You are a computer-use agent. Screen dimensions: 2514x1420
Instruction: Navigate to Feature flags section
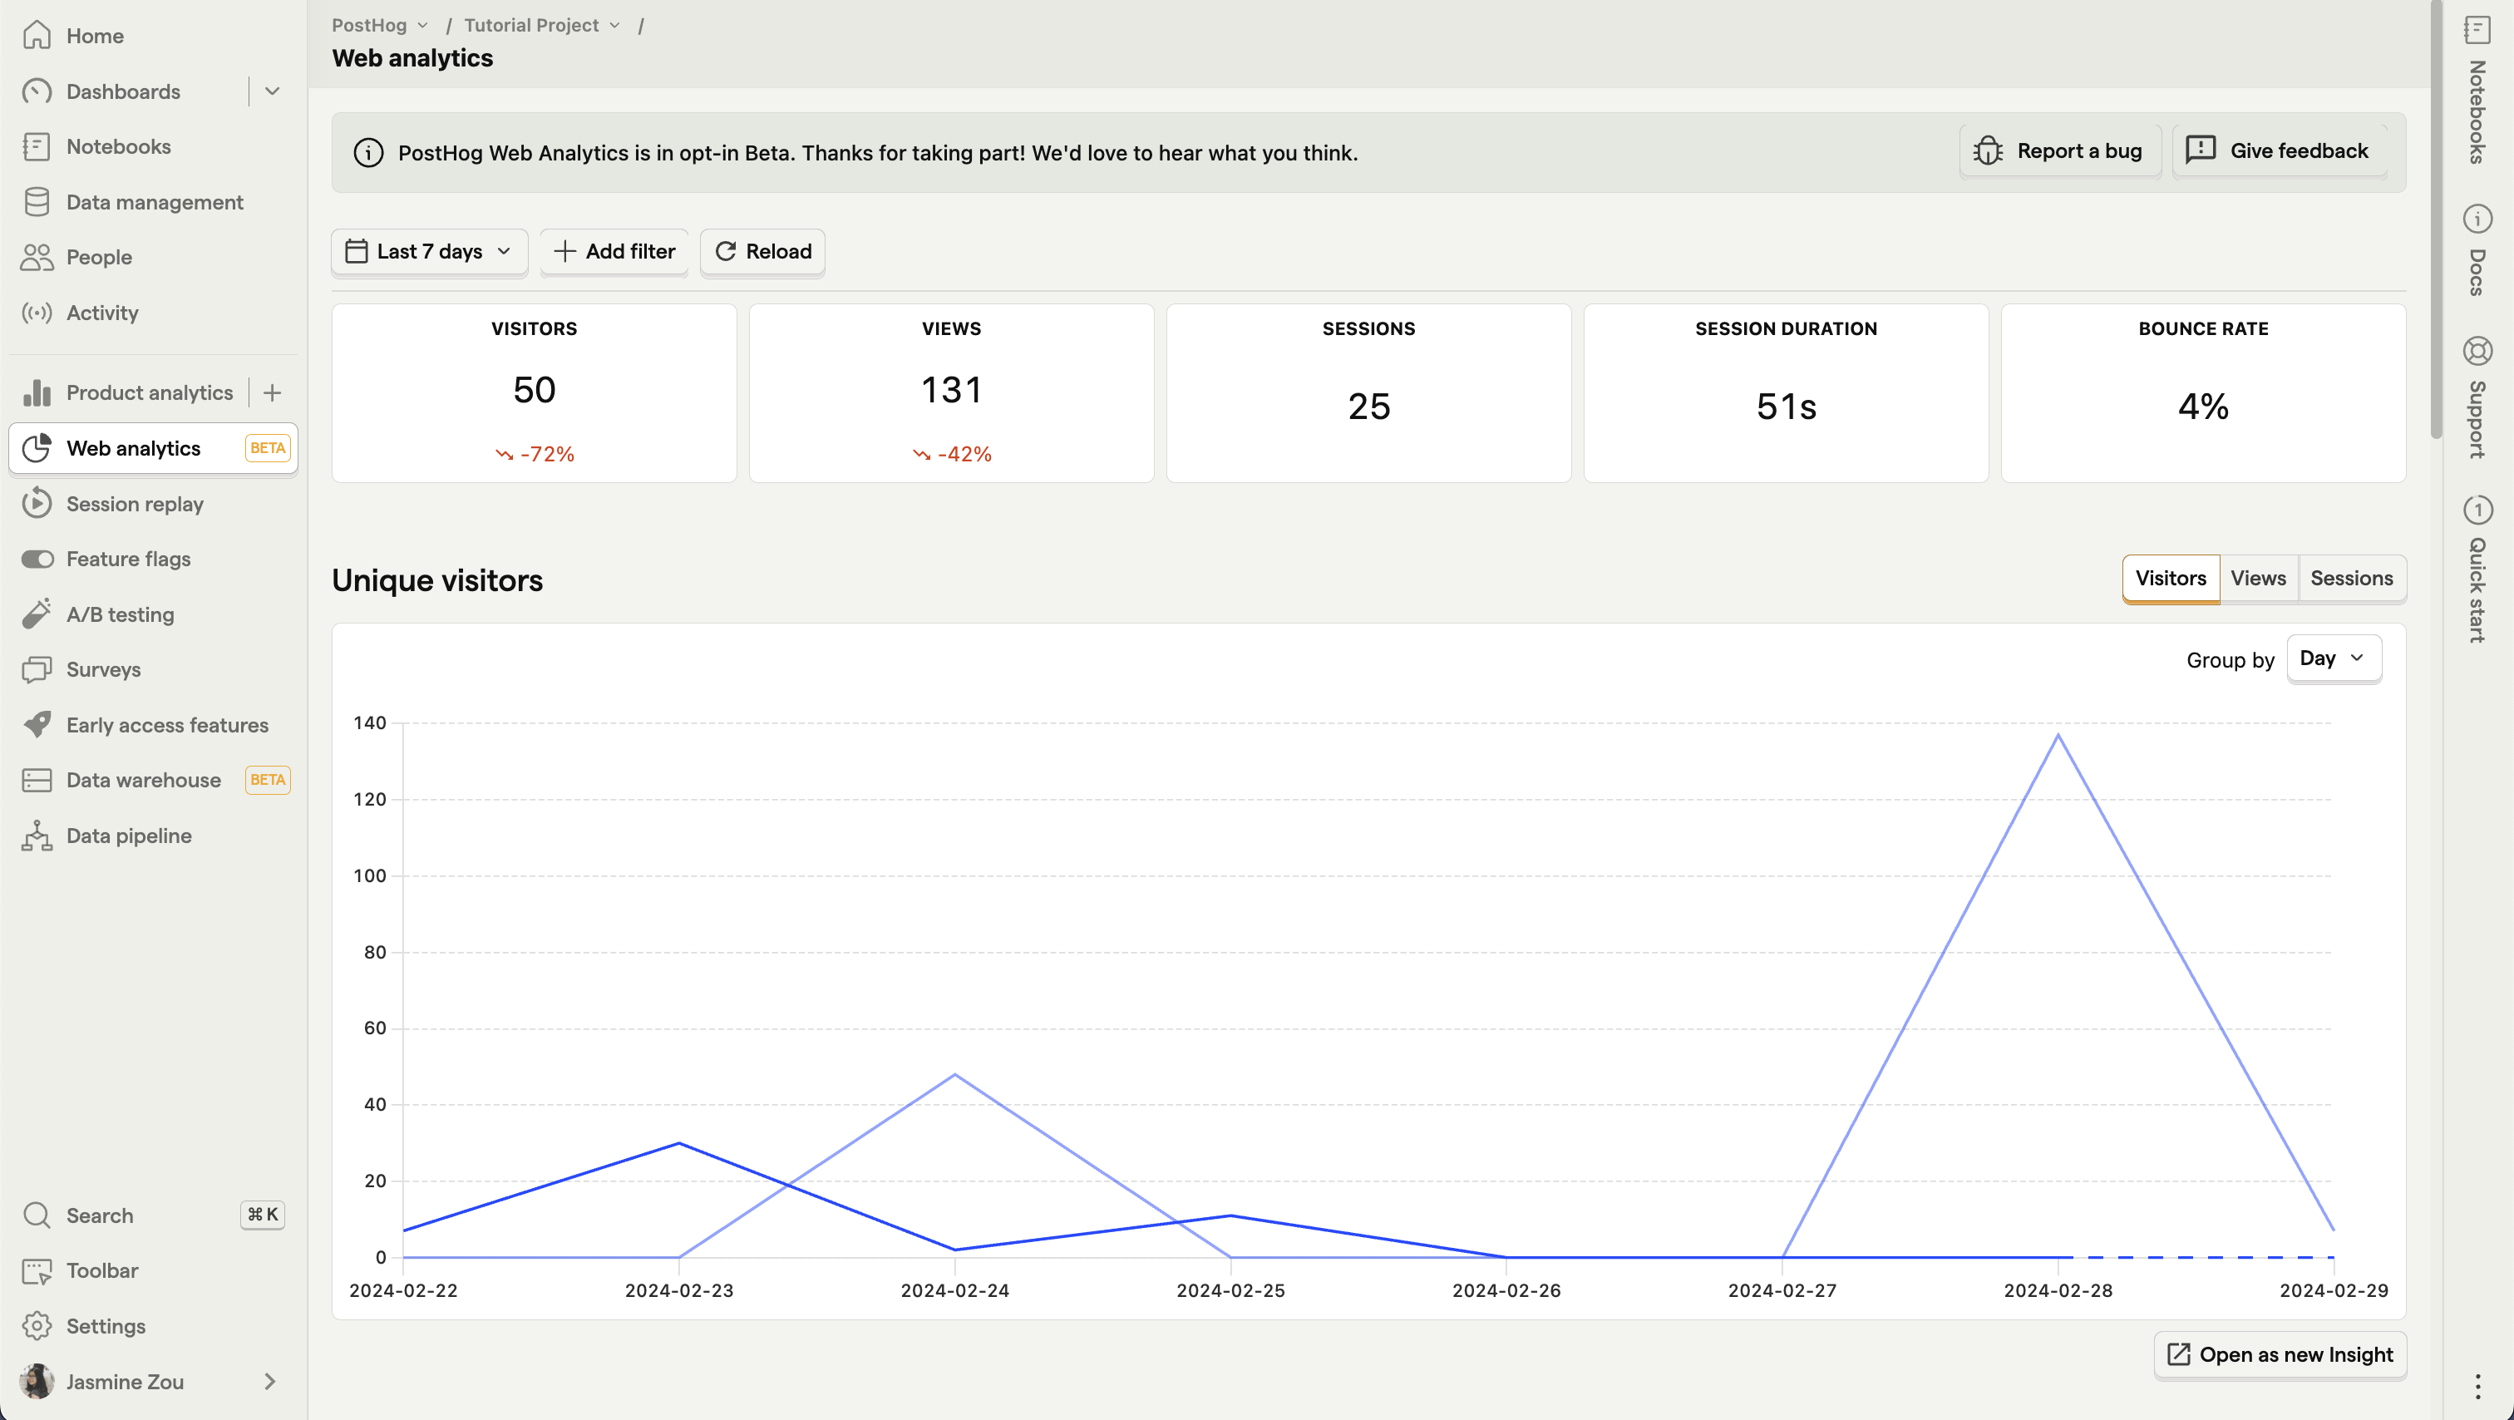[x=128, y=558]
